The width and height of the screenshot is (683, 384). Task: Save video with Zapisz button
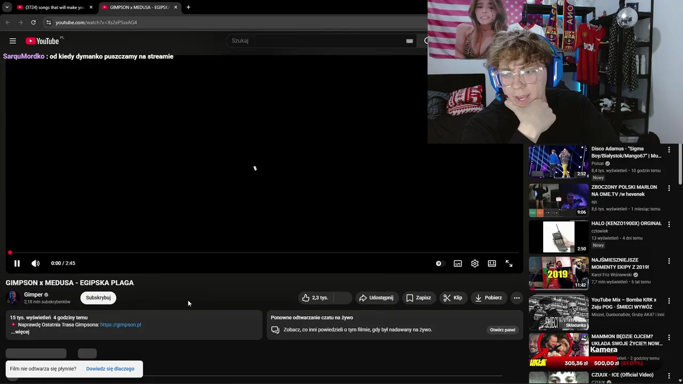click(419, 298)
